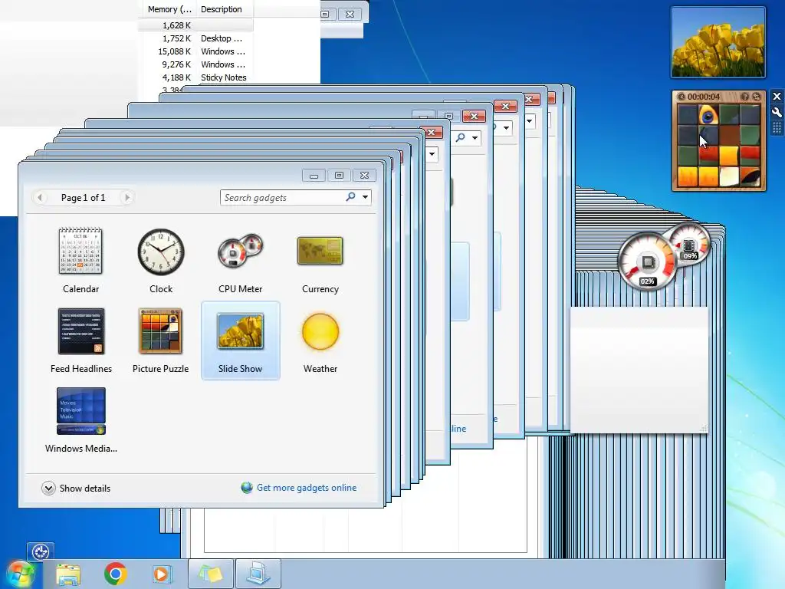The height and width of the screenshot is (589, 785).
Task: Select the Windows Media Center gadget
Action: [80, 420]
